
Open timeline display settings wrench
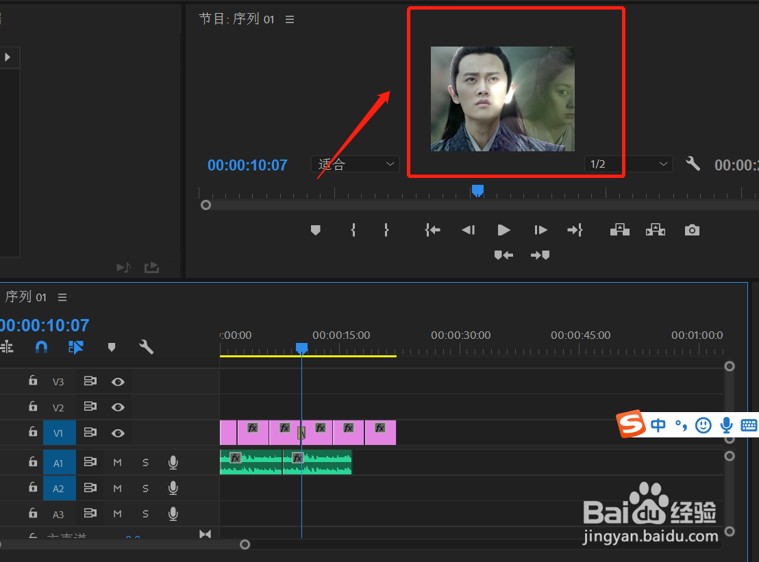[x=146, y=347]
